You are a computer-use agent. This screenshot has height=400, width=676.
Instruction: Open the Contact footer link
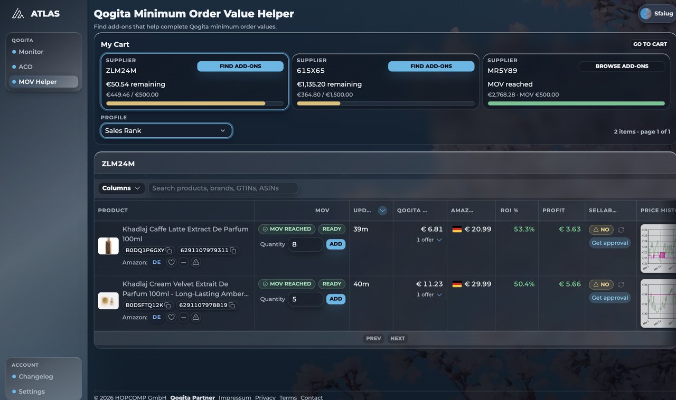pyautogui.click(x=312, y=397)
